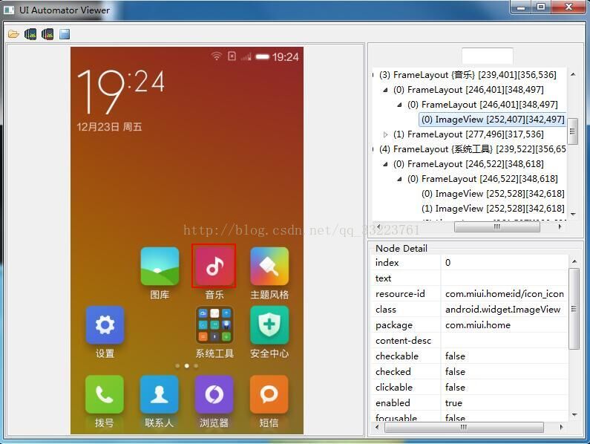Screen dimensions: 590x444
Task: Click the hierarchy tree scroll down arrow
Action: click(x=573, y=214)
